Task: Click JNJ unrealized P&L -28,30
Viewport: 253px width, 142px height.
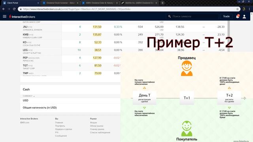Action: click(x=221, y=27)
